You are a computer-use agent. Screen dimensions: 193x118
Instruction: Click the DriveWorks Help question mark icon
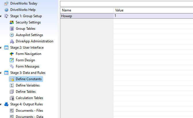pyautogui.click(x=6, y=10)
